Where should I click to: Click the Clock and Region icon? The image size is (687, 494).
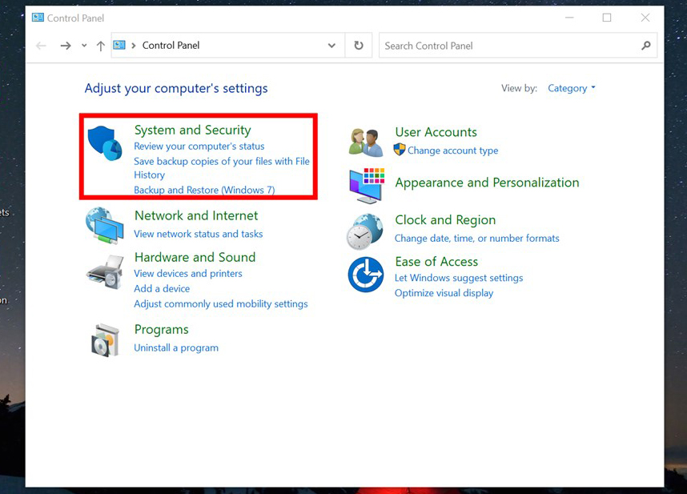(x=365, y=231)
